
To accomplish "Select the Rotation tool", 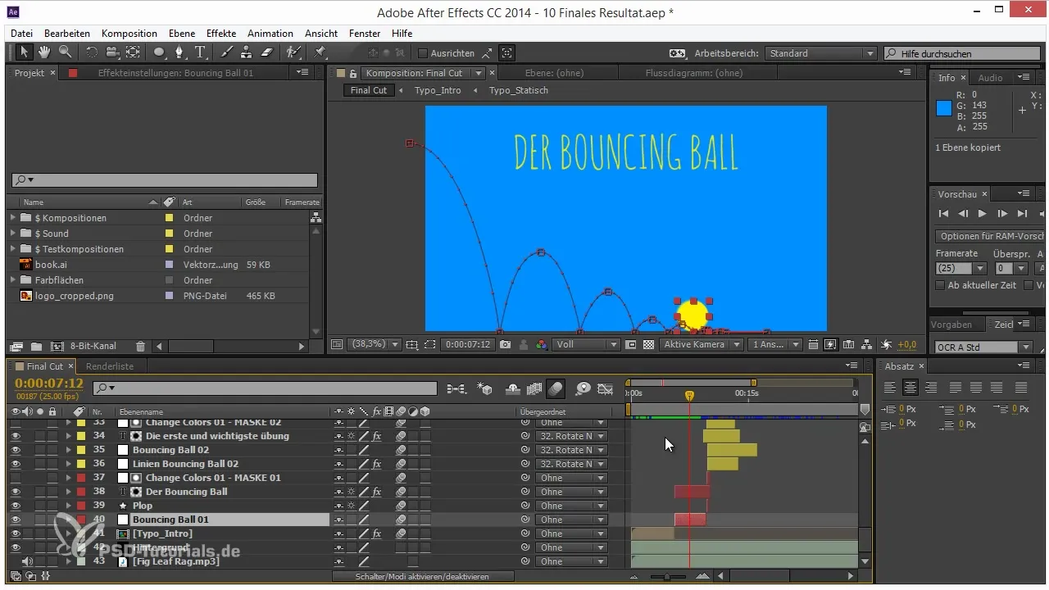I will (x=91, y=52).
